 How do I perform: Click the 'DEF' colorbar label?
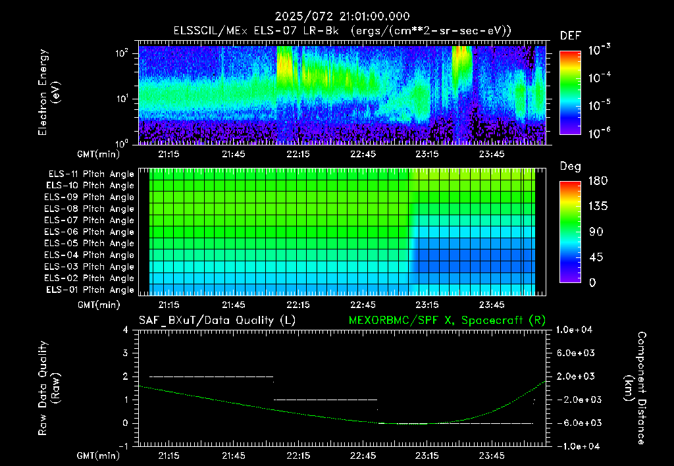(571, 36)
